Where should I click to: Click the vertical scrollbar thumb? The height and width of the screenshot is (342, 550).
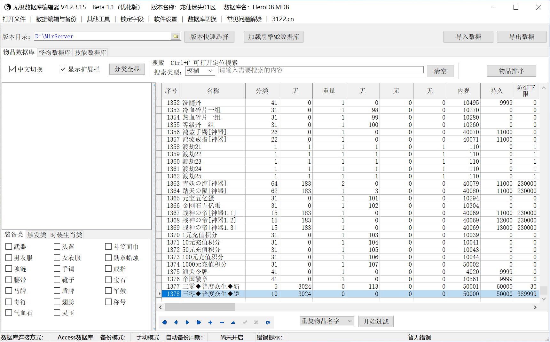click(544, 290)
